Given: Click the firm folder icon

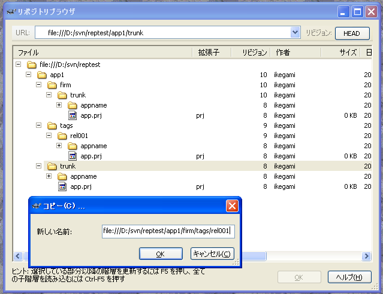Looking at the screenshot, I should (x=52, y=85).
